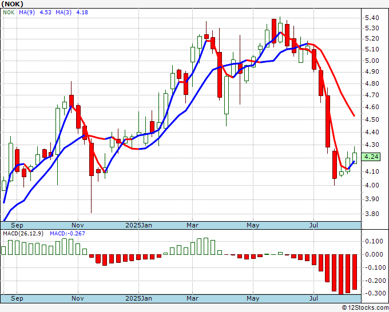
Task: Click May on the price chart date axis
Action: tap(253, 225)
